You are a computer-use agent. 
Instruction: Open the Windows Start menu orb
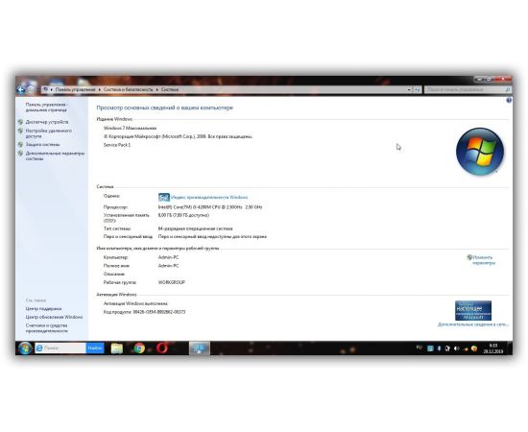(x=25, y=348)
